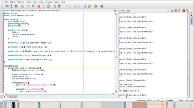Open the Plugin Manager puzzle icon

[96, 6]
